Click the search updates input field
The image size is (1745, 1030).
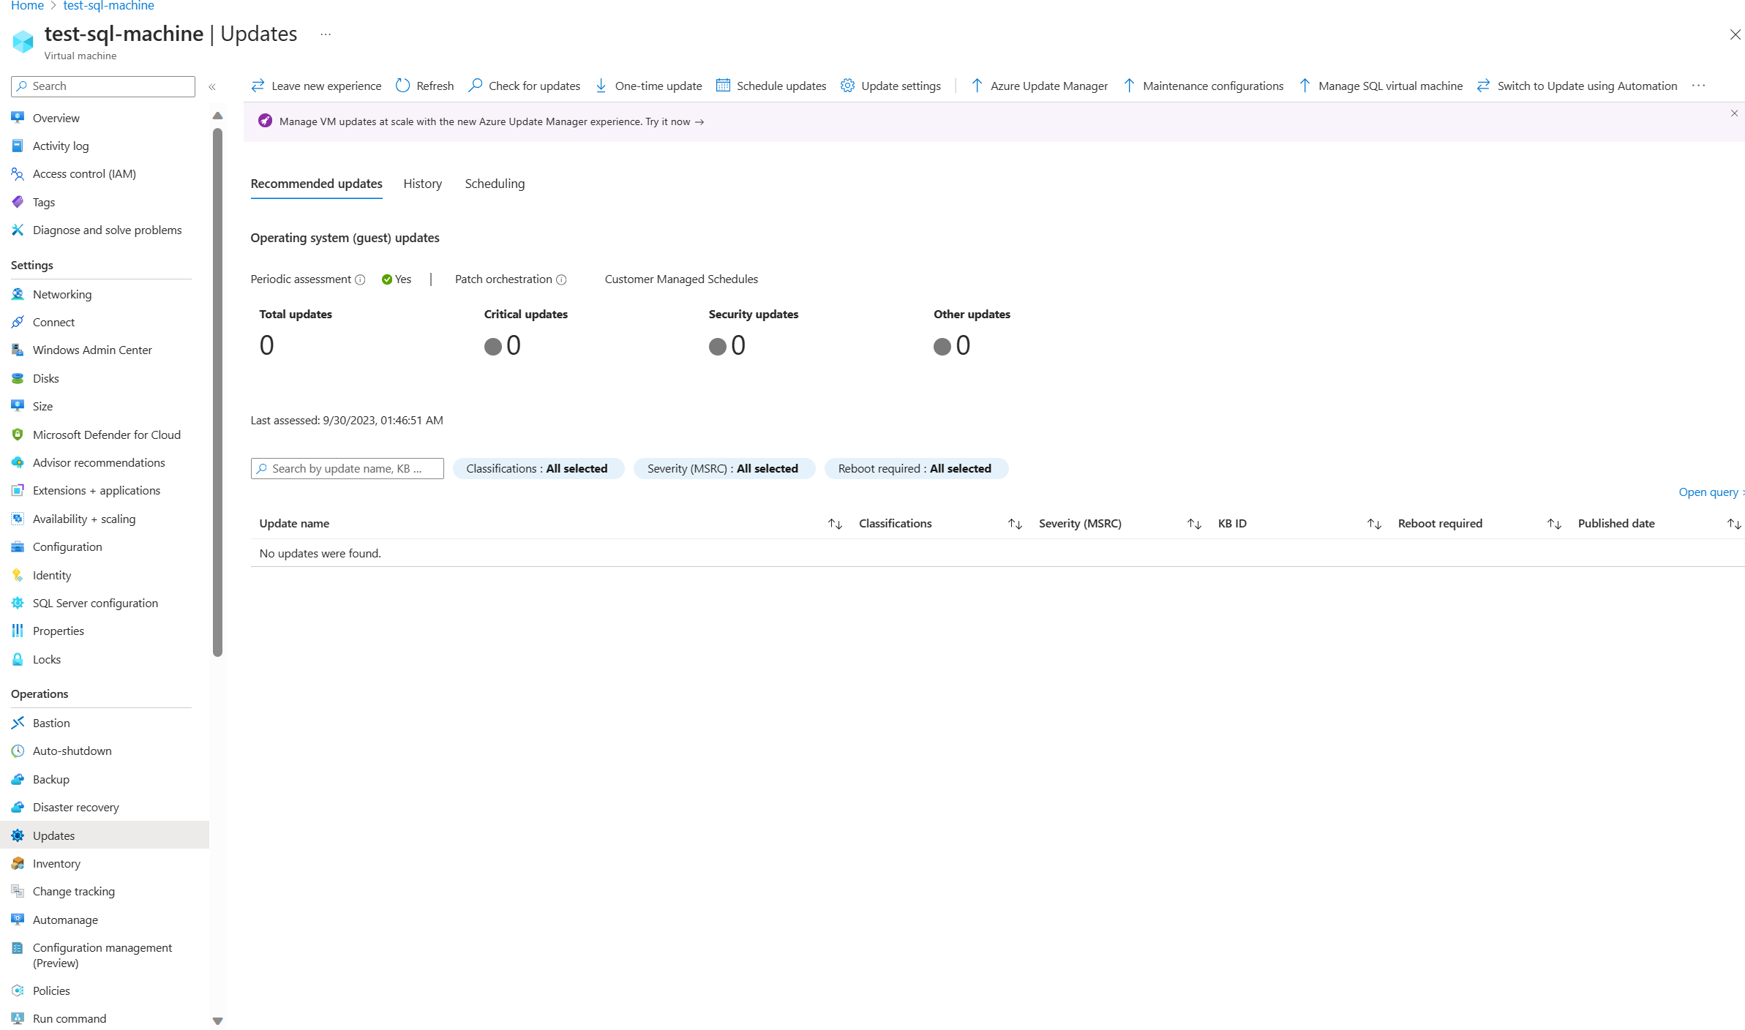pyautogui.click(x=347, y=468)
